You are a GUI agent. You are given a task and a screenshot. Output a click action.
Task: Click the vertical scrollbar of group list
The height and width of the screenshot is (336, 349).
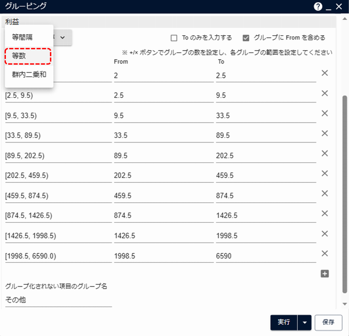pyautogui.click(x=344, y=160)
